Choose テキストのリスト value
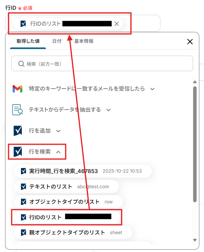The width and height of the screenshot is (204, 252). click(x=66, y=187)
